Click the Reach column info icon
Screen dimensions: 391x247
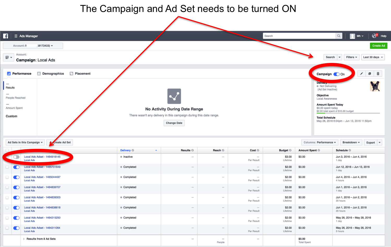tap(223, 150)
